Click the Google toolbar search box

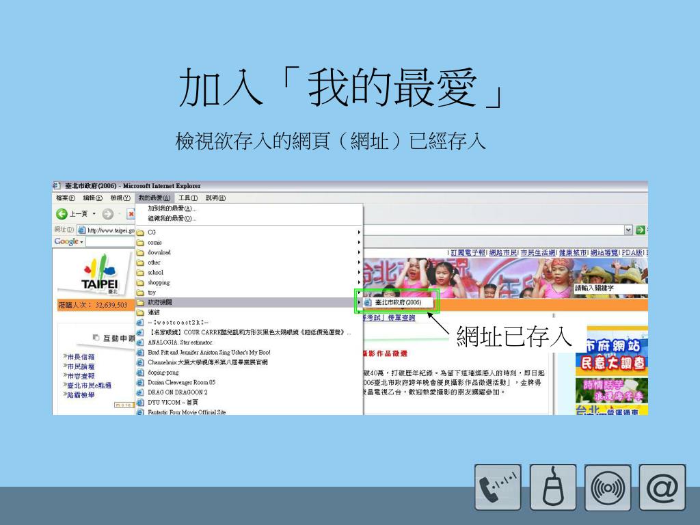[110, 241]
